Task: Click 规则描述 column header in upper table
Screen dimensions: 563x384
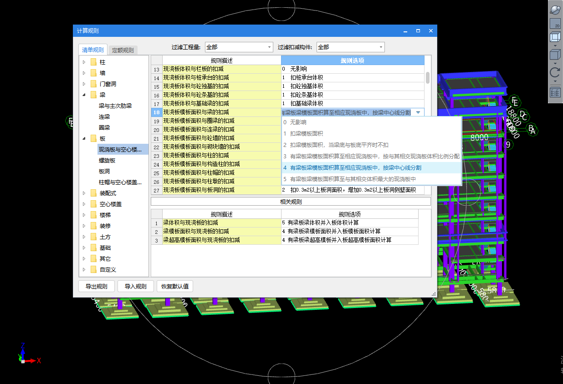Action: [x=221, y=61]
